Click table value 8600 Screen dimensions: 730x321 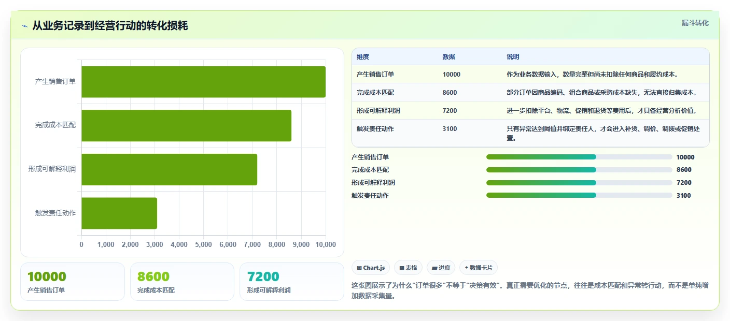(x=450, y=93)
